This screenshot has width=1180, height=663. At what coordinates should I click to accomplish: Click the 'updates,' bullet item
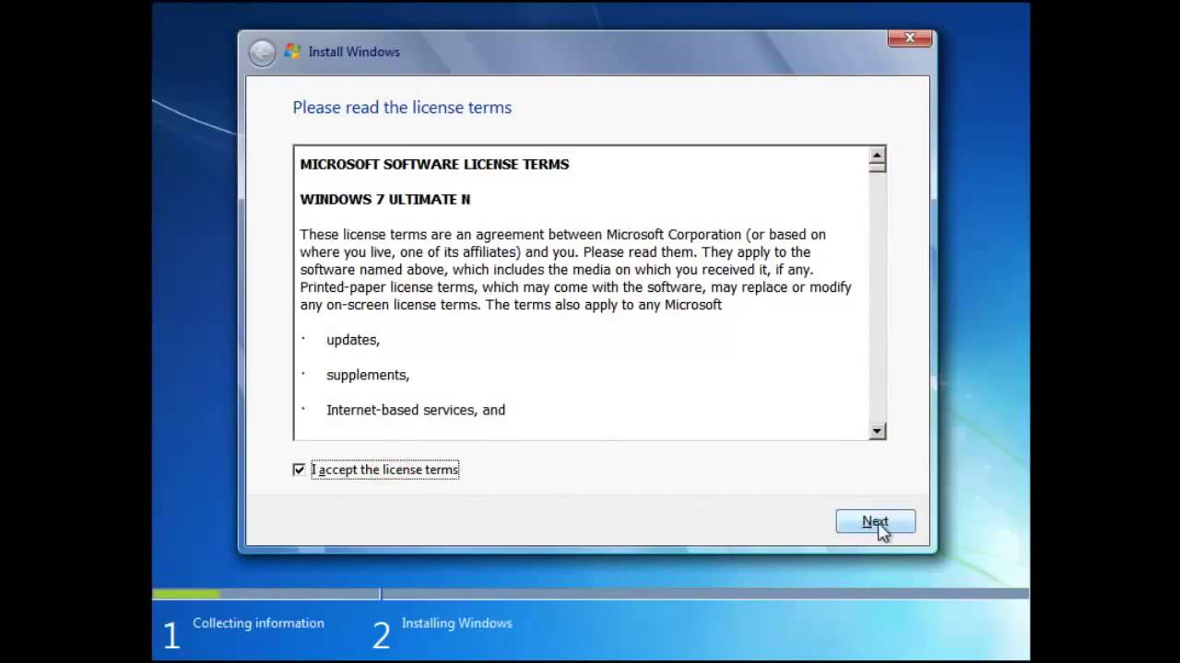pos(353,340)
